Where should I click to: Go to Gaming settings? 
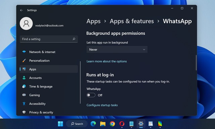click(49, 95)
